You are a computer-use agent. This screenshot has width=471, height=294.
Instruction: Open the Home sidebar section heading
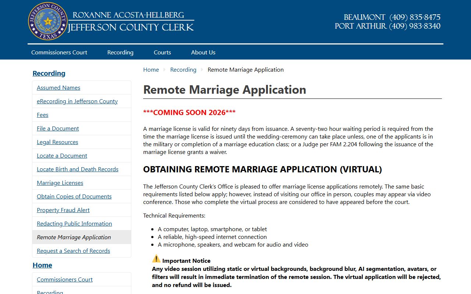[42, 265]
